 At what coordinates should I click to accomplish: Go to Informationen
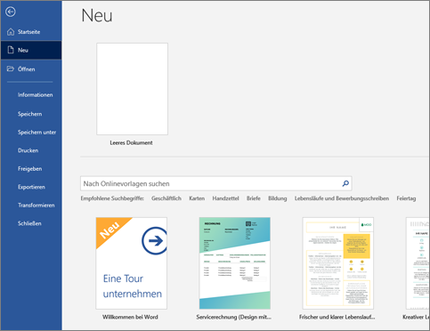click(x=35, y=95)
